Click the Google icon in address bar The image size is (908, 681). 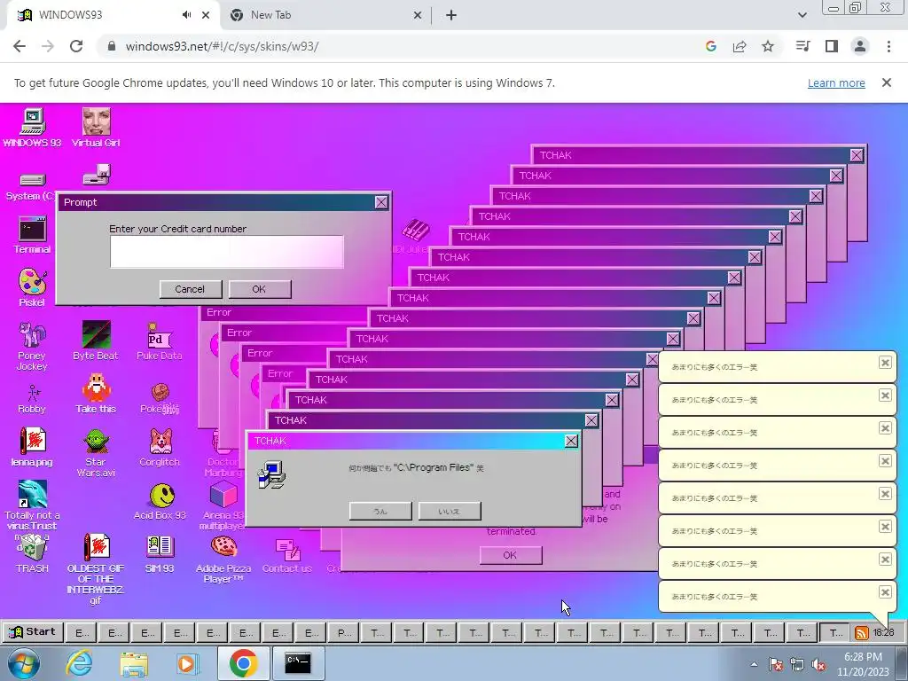point(711,46)
